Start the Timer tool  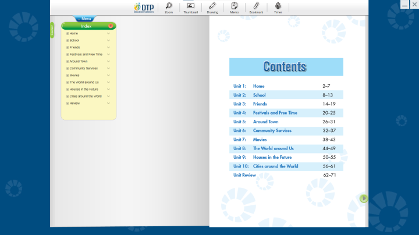coord(278,7)
